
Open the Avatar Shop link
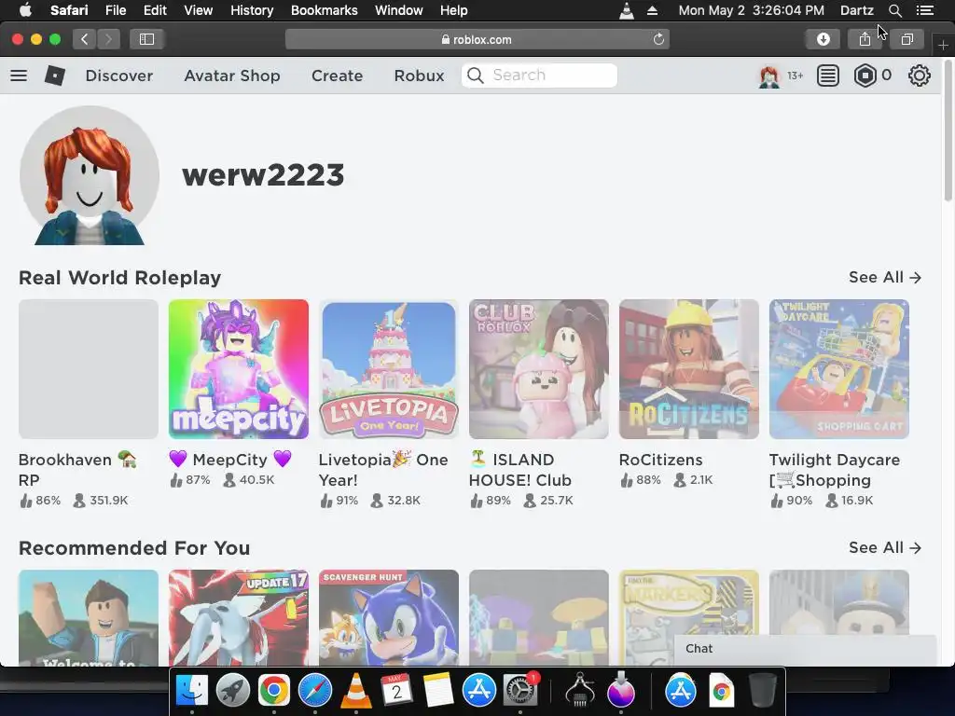tap(232, 76)
